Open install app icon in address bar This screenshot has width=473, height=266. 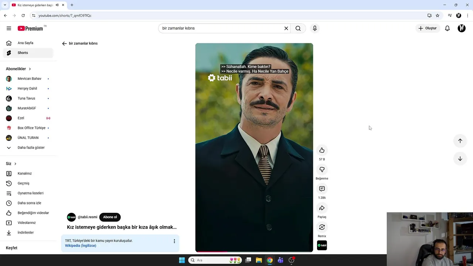coord(429,16)
